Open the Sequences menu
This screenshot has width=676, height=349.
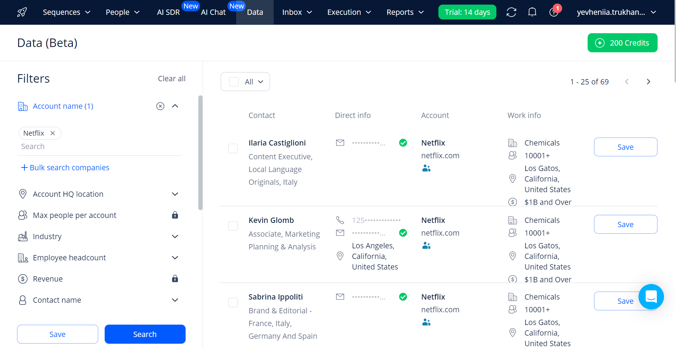tap(66, 12)
